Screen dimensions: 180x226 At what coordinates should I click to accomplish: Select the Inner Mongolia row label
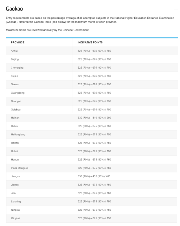(x=19, y=168)
